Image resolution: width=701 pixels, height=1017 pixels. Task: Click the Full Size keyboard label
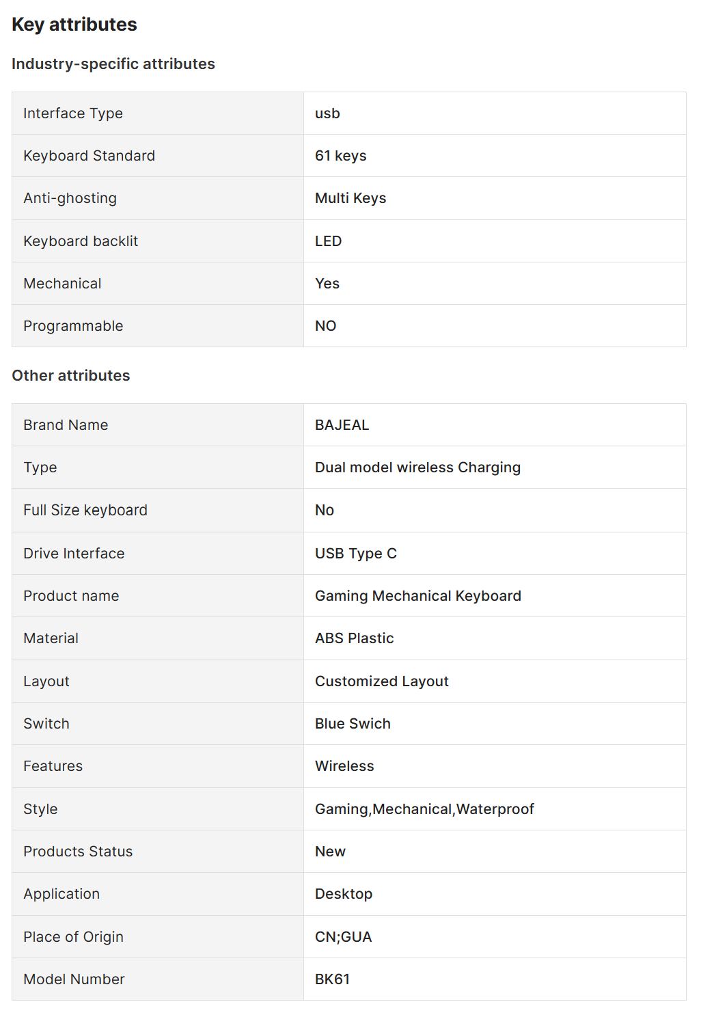(x=85, y=511)
